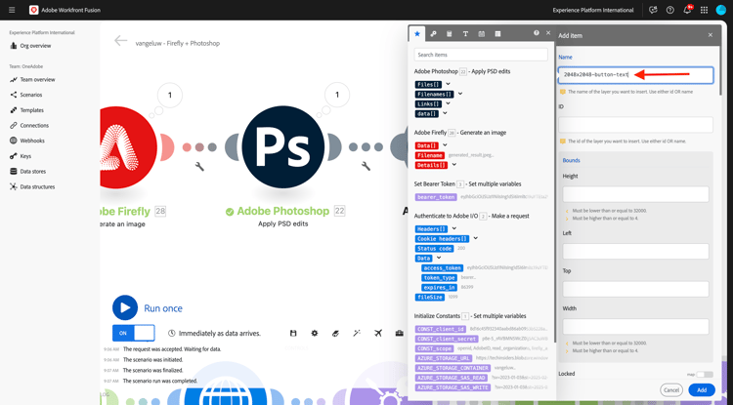Viewport: 733px width, 405px height.
Task: Open Org overview in sidebar
Action: 35,46
